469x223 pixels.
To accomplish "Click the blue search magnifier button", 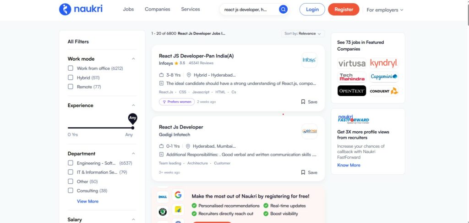I will pos(283,10).
